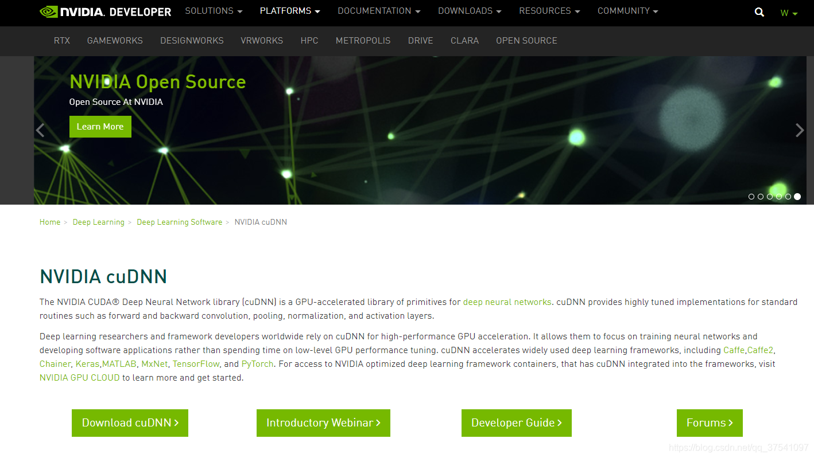
Task: Click the NVIDIA Developer logo
Action: click(106, 11)
